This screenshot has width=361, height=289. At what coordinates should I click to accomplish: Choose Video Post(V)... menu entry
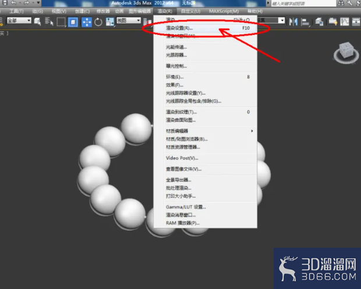[x=206, y=158]
